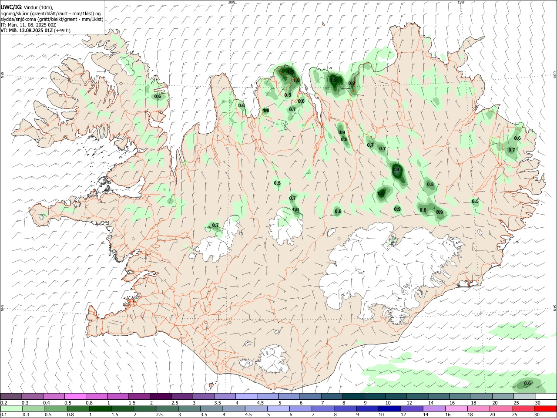Select the darkest green swatch between lower 1 and 1.5
The image size is (557, 418).
click(x=100, y=409)
